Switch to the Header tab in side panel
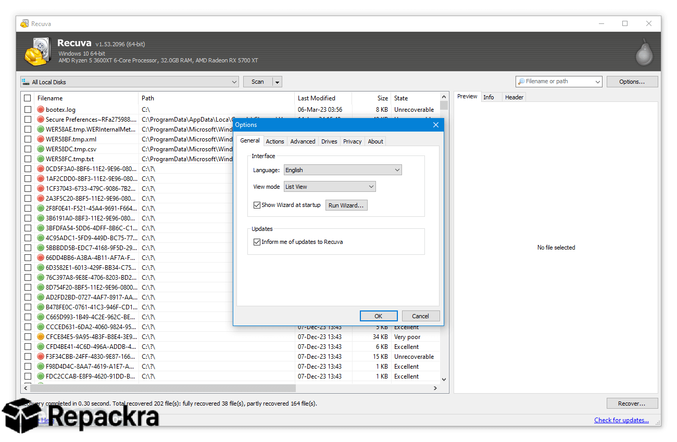 click(514, 97)
